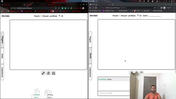
Task: Click the battery indicator in system tray
Action: [x=173, y=1]
